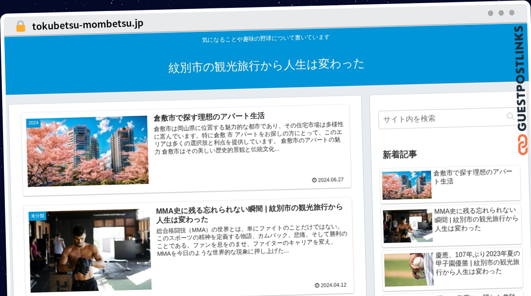Click the 倉敷市は岡山県に位置する excerpt text
The width and height of the screenshot is (531, 296).
pyautogui.click(x=249, y=138)
